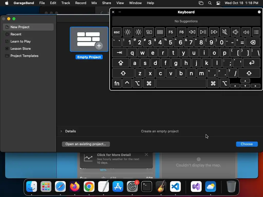Tap the space bar on keyboard
Screen dimensions: 263x197
(x=181, y=83)
